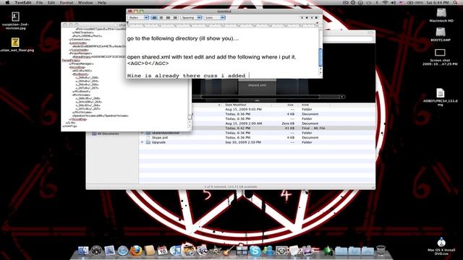Viewport: 463px width, 260px height.
Task: Open iTunes from the Dock
Action: point(175,251)
